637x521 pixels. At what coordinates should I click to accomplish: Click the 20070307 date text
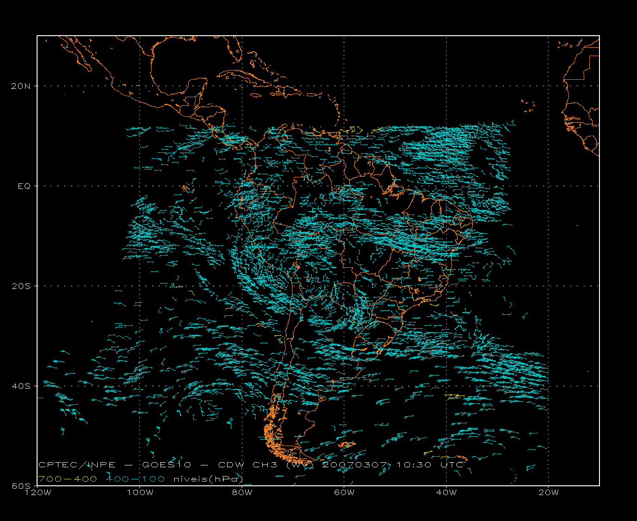point(356,465)
